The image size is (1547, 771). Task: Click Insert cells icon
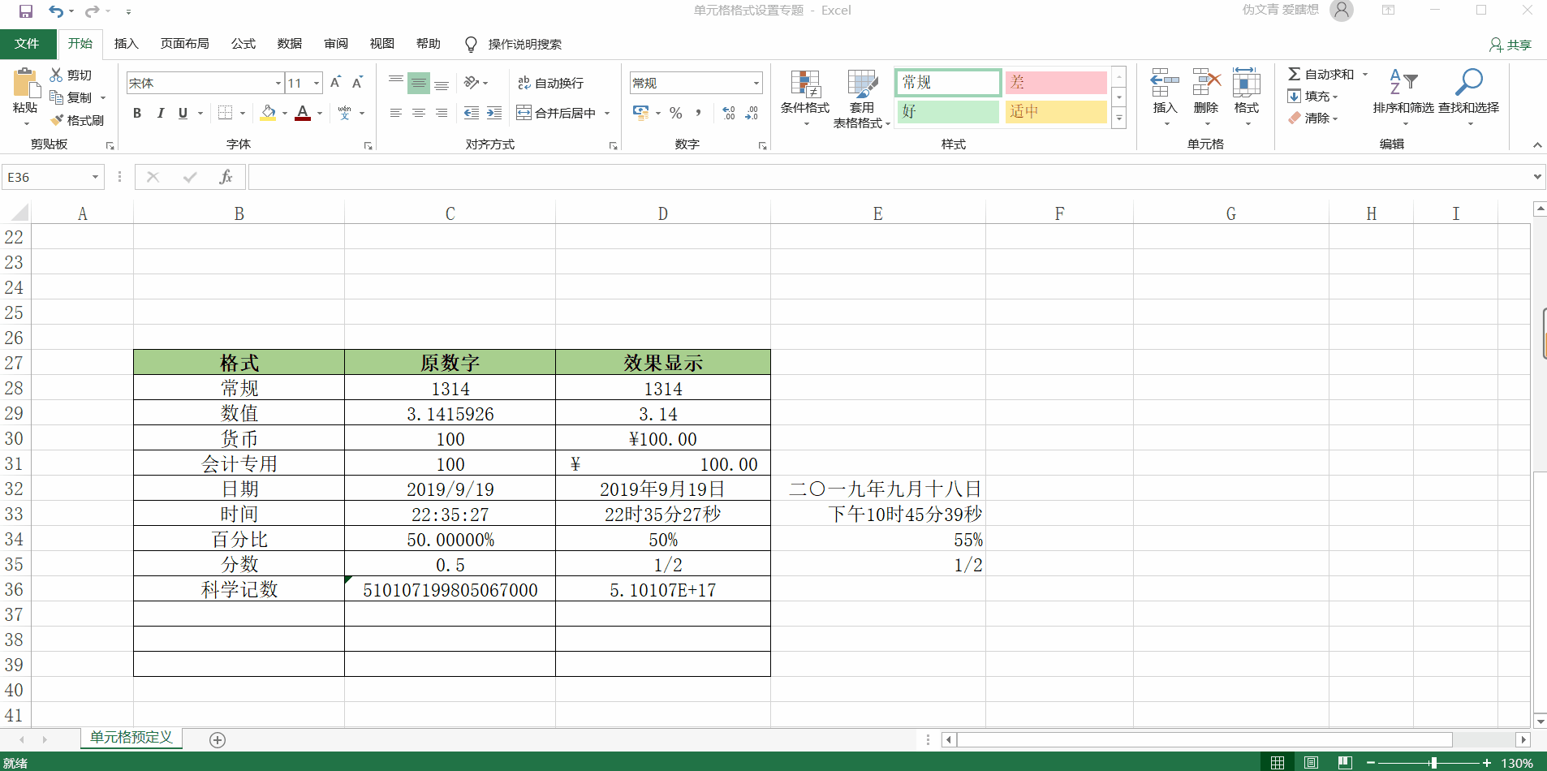tap(1165, 83)
